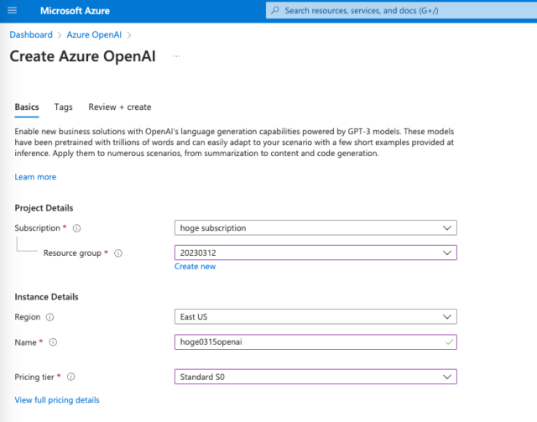Open the hamburger portal menu
537x422 pixels.
[x=12, y=10]
